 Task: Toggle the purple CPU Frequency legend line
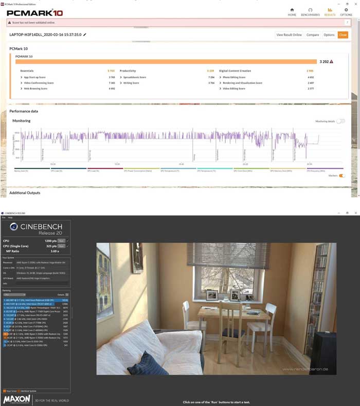pyautogui.click(x=325, y=169)
